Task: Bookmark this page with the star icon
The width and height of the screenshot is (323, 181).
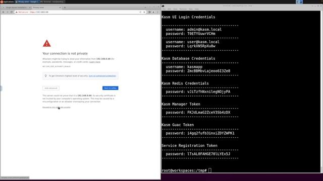Action: click(144, 12)
